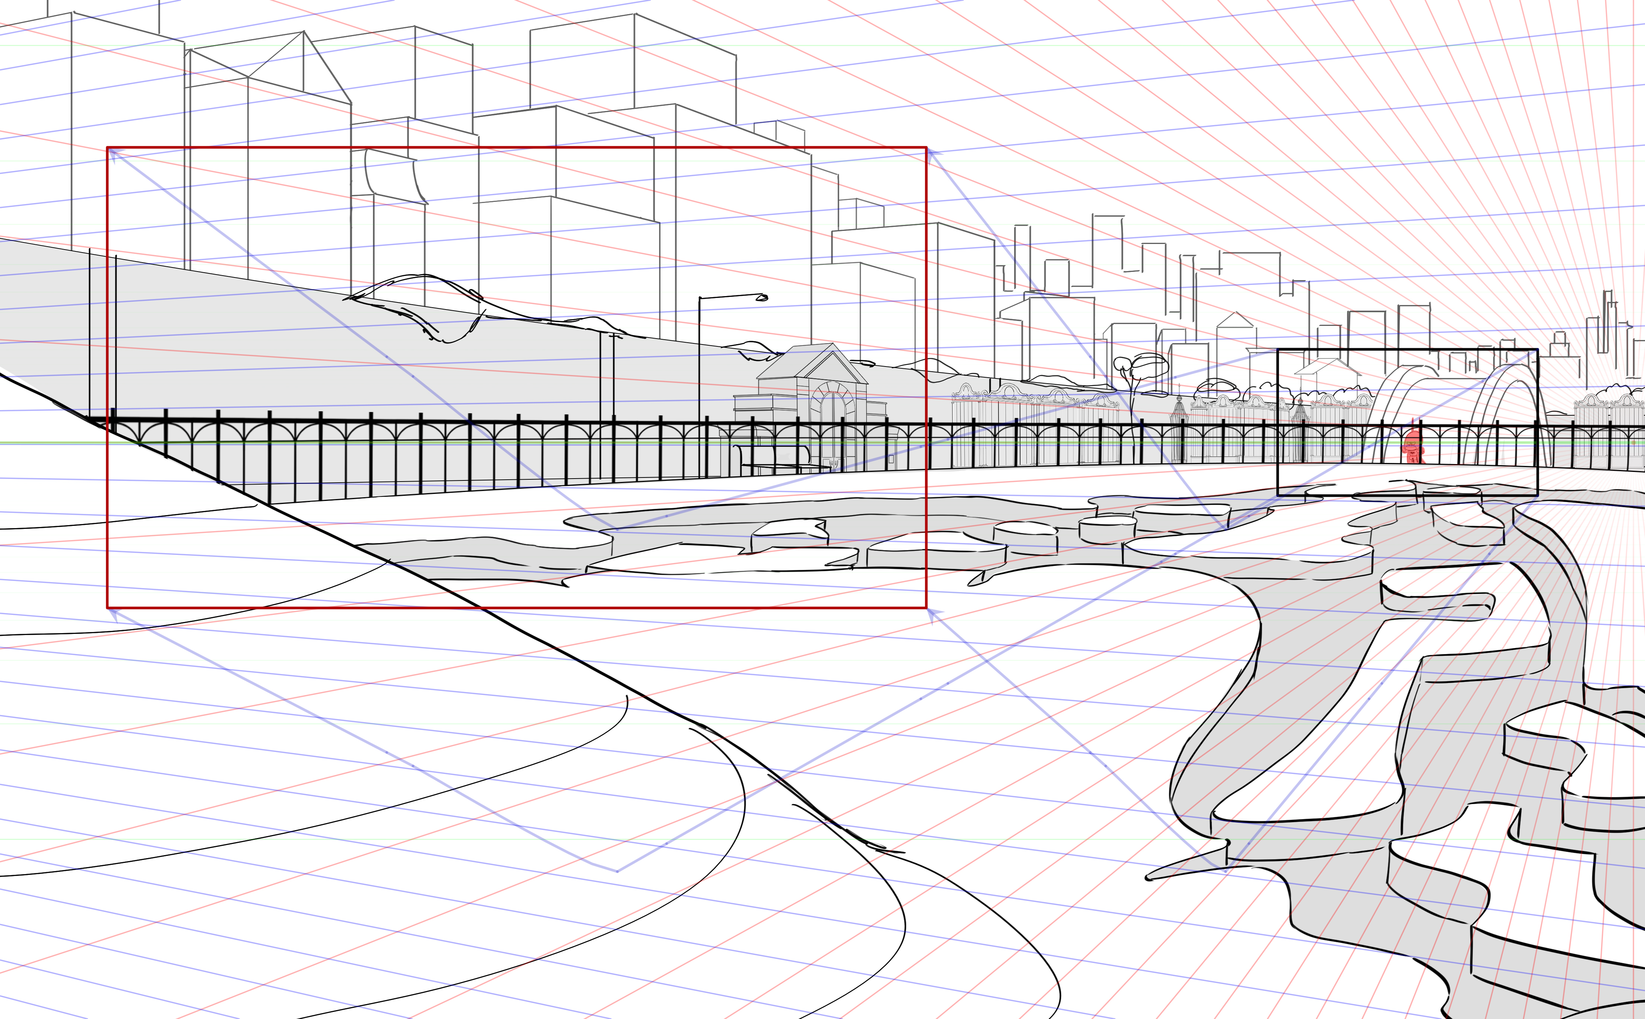Click the bottom-right corner of the red frame
The height and width of the screenshot is (1019, 1645).
927,607
